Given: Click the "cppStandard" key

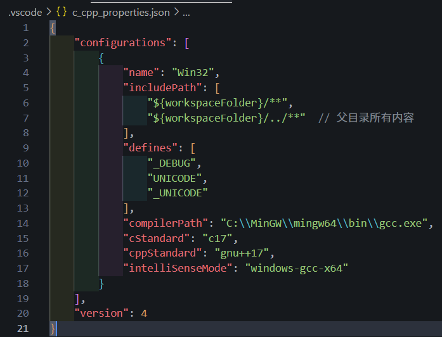Looking at the screenshot, I should tap(162, 253).
